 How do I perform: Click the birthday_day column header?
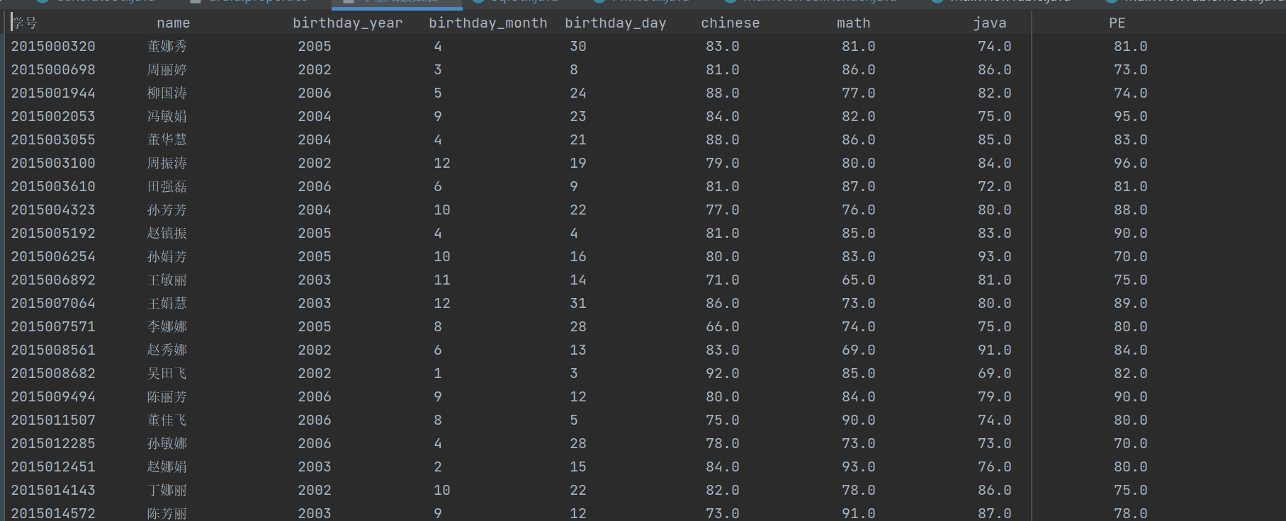point(615,23)
